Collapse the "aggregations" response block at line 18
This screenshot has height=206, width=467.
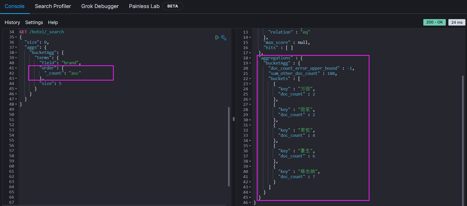250,58
